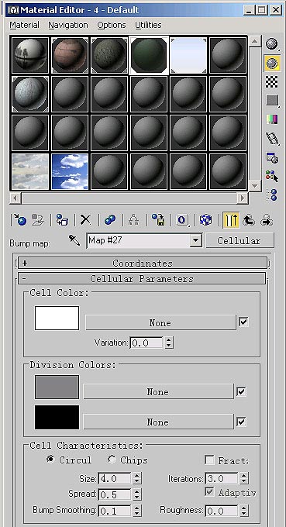Click Put Material to Scene icon
This screenshot has width=286, height=527.
coord(38,220)
